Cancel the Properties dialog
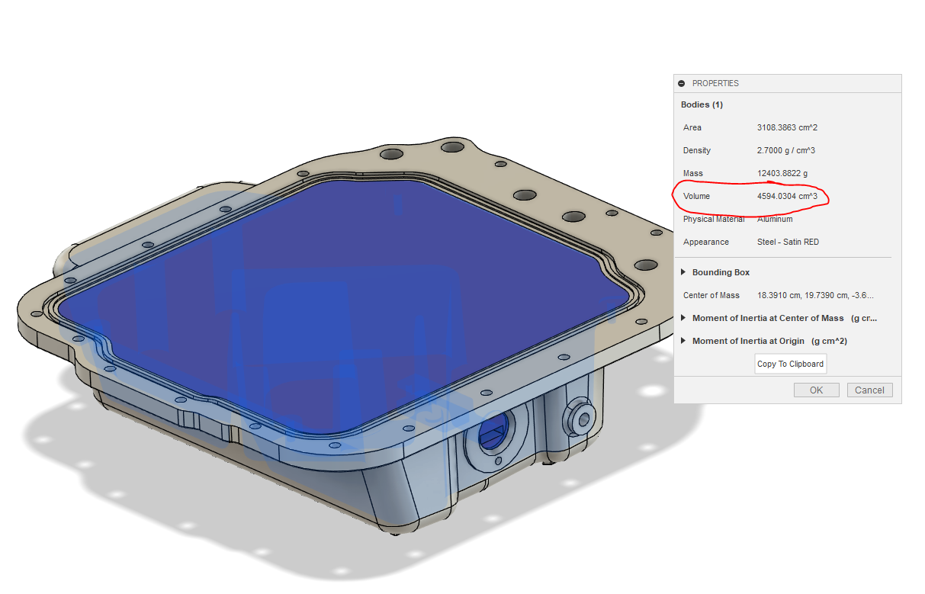This screenshot has width=925, height=594. point(869,390)
